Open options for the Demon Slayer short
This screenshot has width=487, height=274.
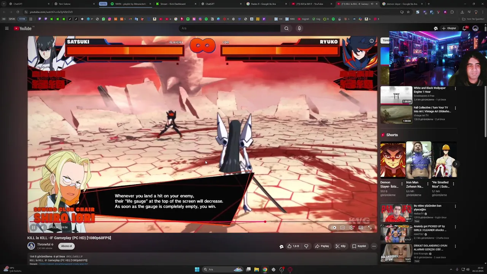pos(402,184)
